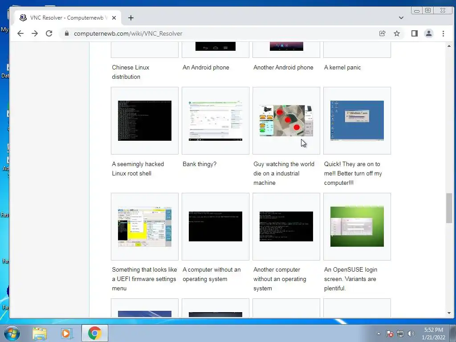Open the 'Another Android phone' thumbnail
Image resolution: width=456 pixels, height=342 pixels.
(x=286, y=46)
